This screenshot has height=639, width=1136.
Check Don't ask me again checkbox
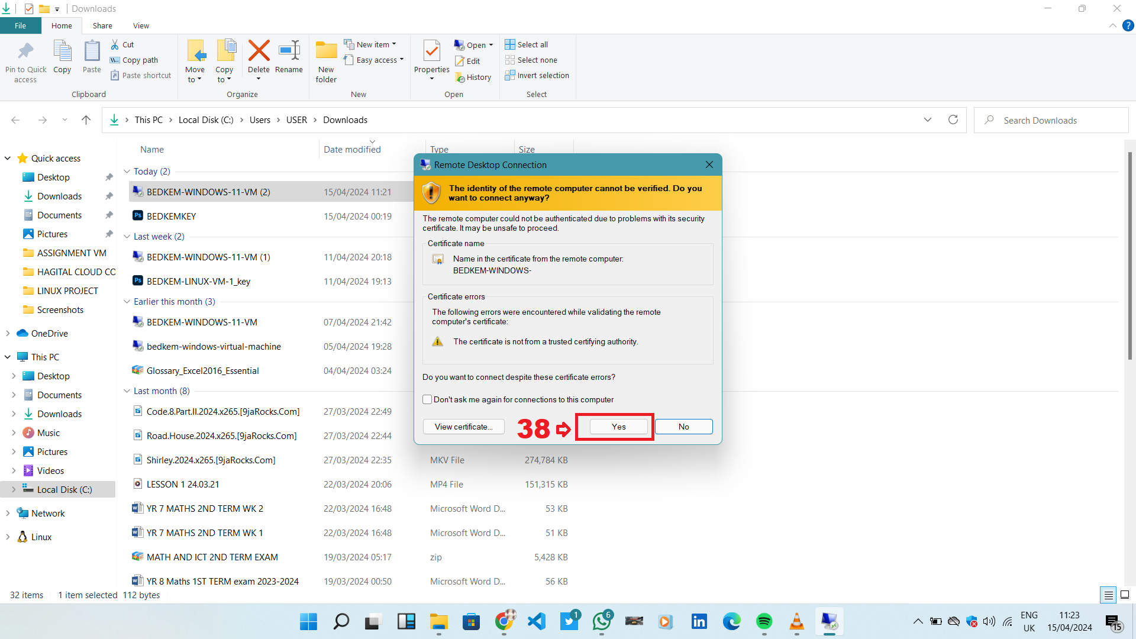(427, 399)
